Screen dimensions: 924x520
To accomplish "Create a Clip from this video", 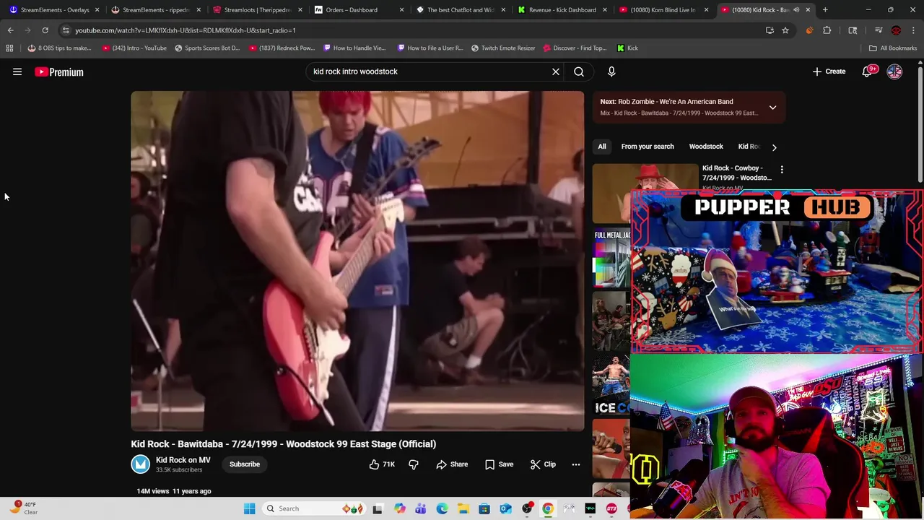I will coord(543,464).
